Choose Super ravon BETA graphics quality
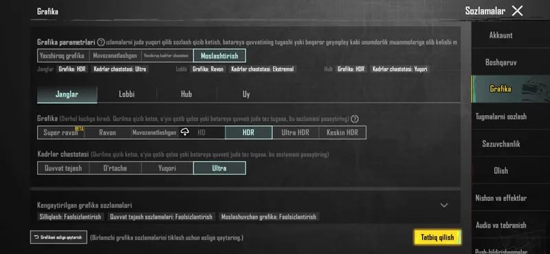This screenshot has width=550, height=254. pos(60,132)
